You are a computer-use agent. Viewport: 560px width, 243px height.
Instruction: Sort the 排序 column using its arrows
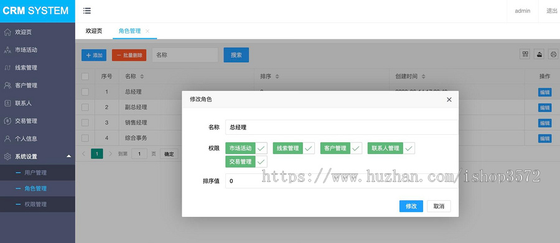(x=277, y=76)
